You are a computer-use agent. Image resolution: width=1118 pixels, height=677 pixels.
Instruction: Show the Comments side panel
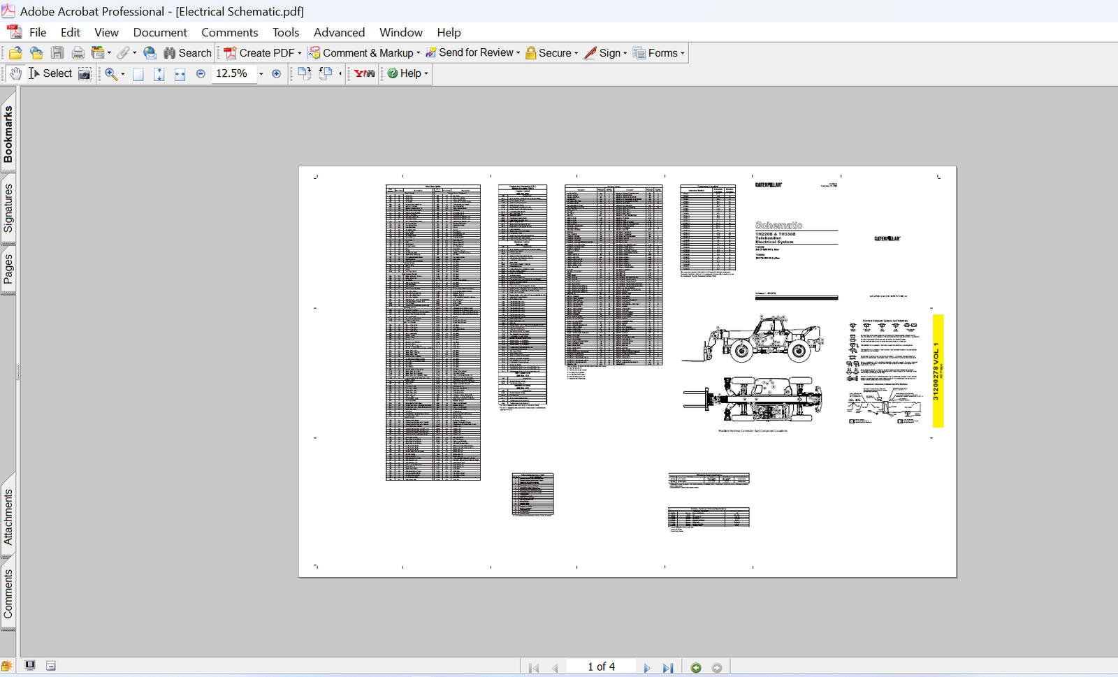(8, 594)
